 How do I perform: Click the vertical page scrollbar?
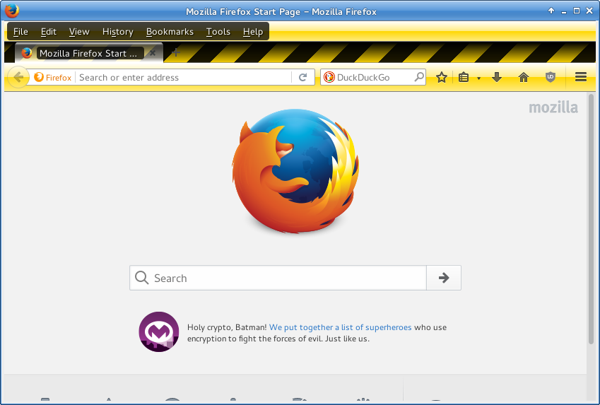pyautogui.click(x=592, y=219)
